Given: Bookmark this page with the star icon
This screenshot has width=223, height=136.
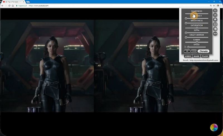Looking at the screenshot, I should (x=214, y=6).
